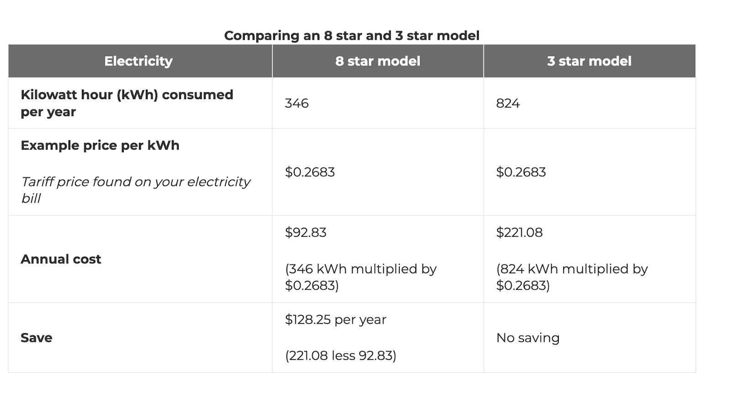The width and height of the screenshot is (731, 405).
Task: Click the 'Example price per kWh' label
Action: (100, 145)
